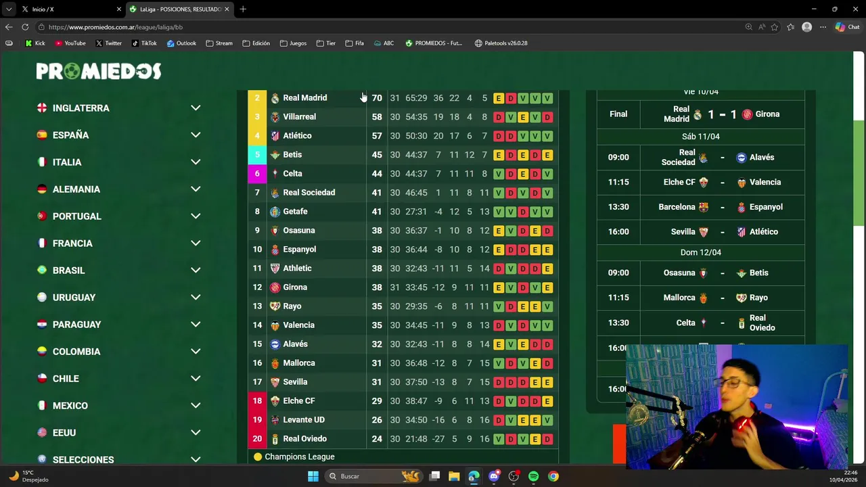Open the YouTube bookmark

point(70,43)
